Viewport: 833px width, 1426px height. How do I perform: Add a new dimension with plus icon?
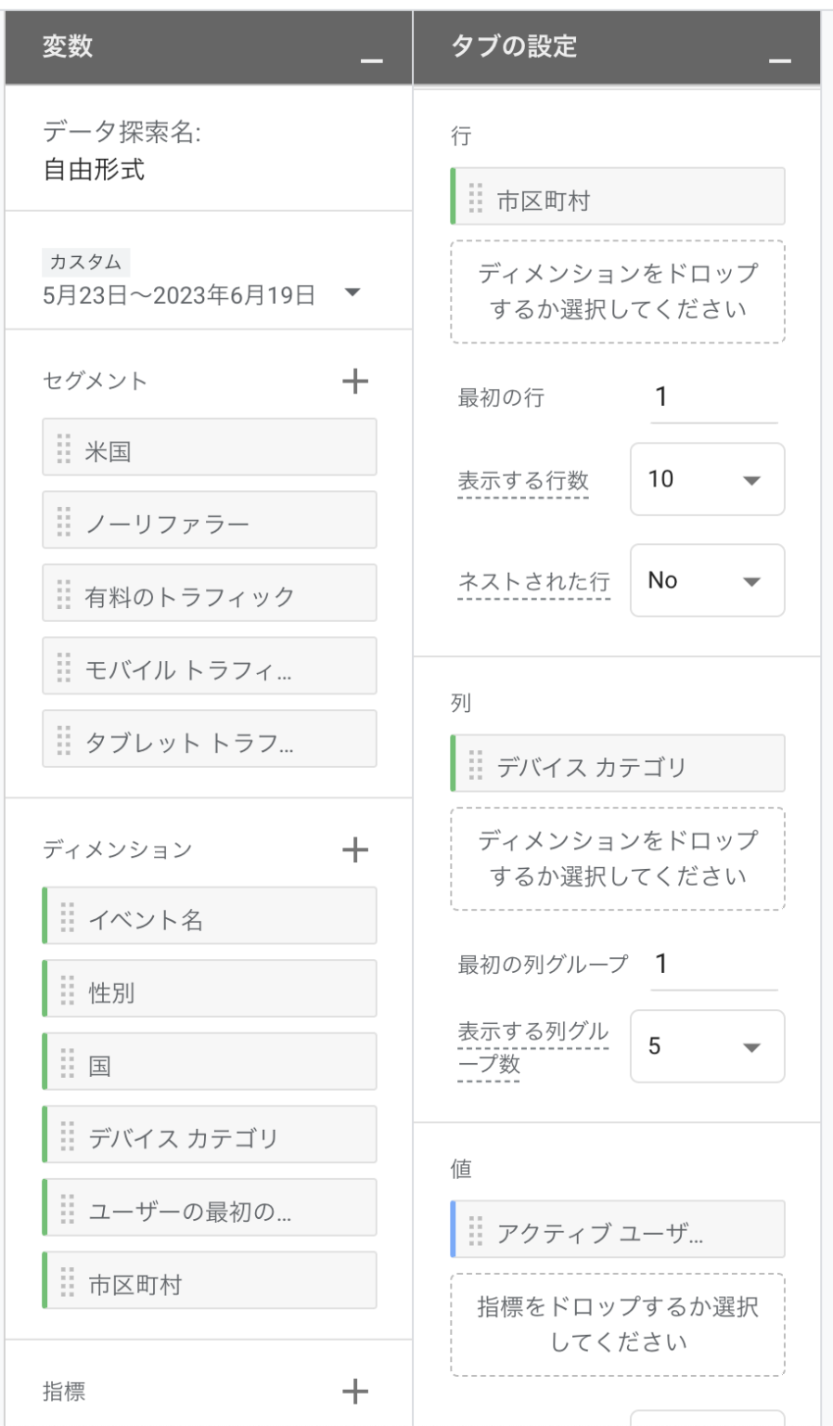(x=355, y=850)
